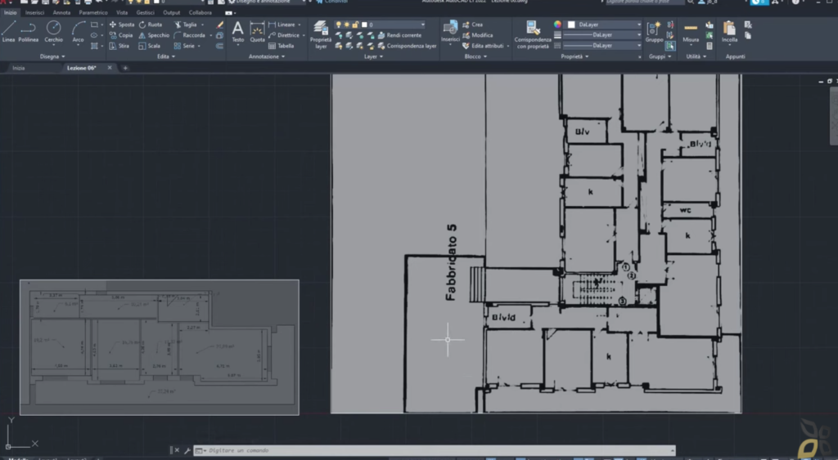Click the erase tool icon in Edita

[219, 25]
